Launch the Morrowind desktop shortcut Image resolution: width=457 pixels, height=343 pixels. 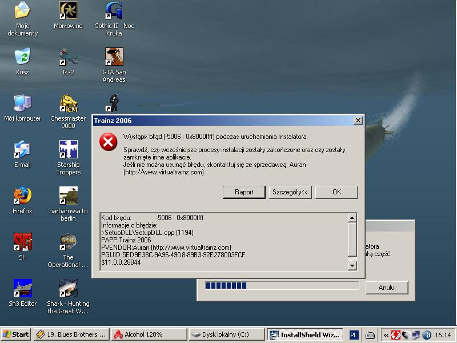[x=68, y=15]
